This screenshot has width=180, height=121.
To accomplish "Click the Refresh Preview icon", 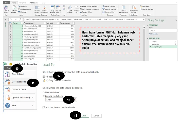I will [14, 8].
